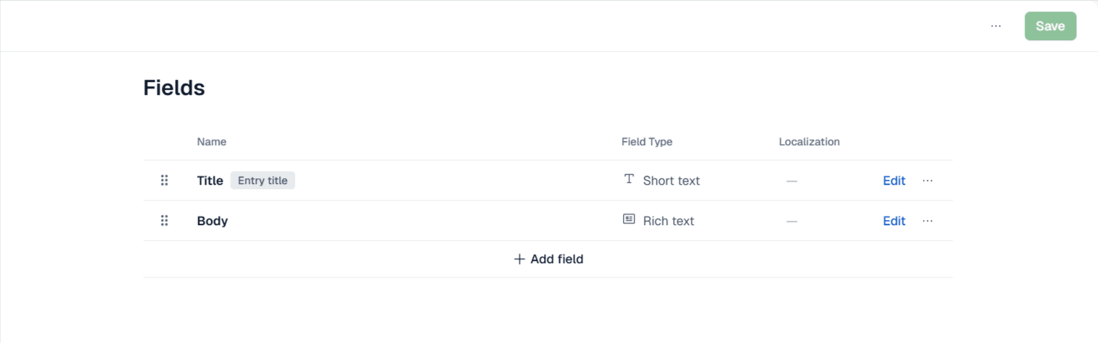Screen dimensions: 1098x343
Task: Click the Save button
Action: [x=1050, y=26]
